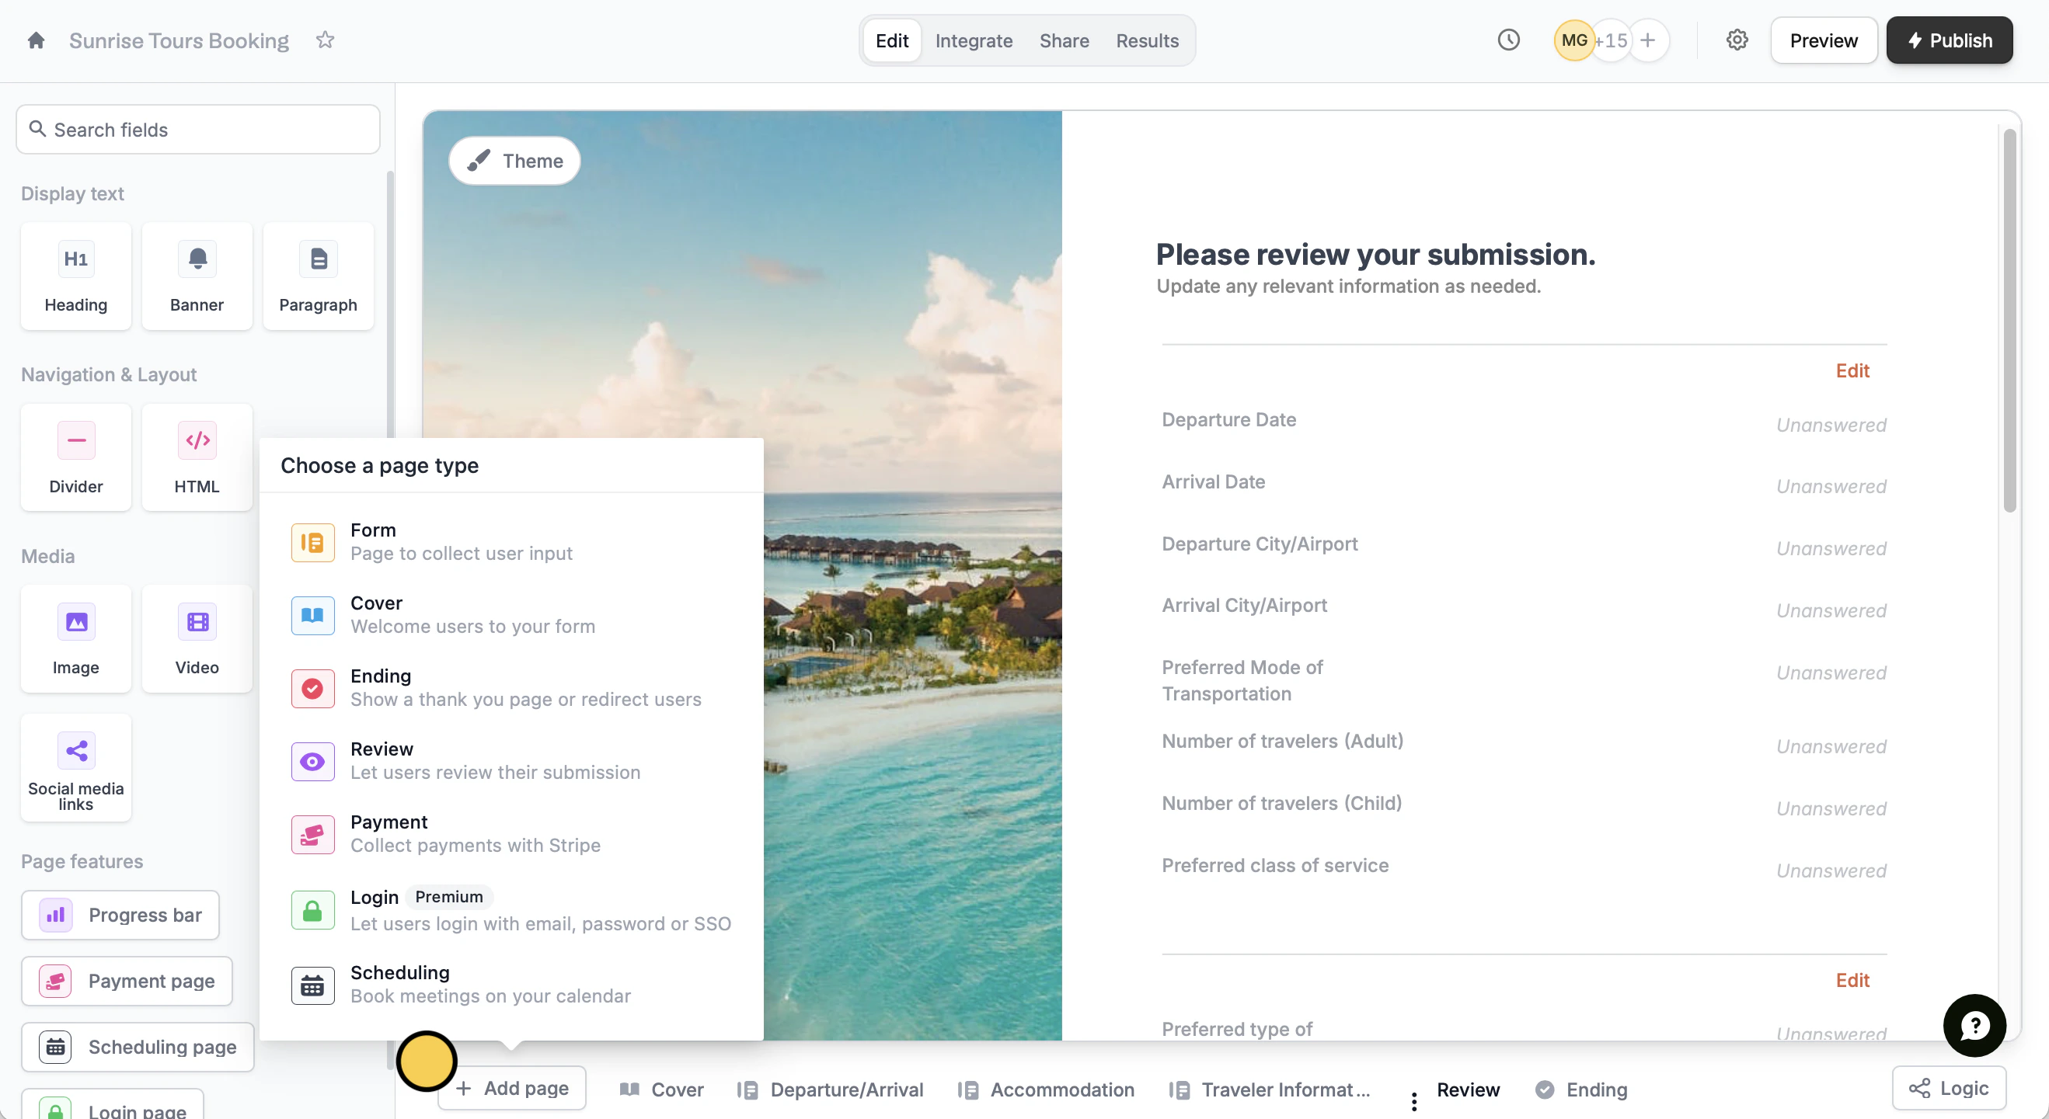Star the Sunrise Tours Booking form

click(325, 40)
